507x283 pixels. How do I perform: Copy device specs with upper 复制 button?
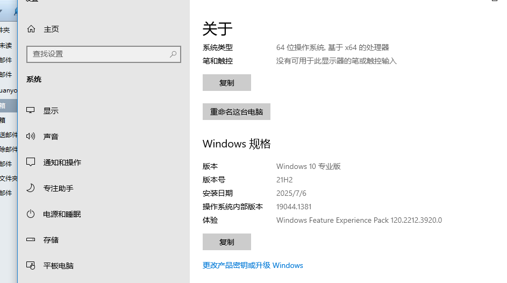coord(227,83)
